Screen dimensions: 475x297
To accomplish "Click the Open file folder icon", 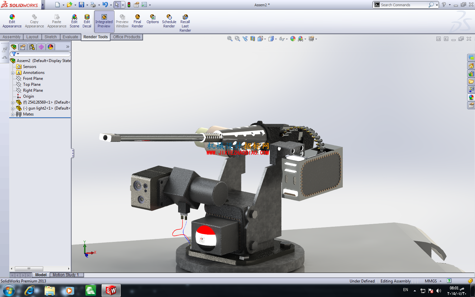I will (x=69, y=5).
